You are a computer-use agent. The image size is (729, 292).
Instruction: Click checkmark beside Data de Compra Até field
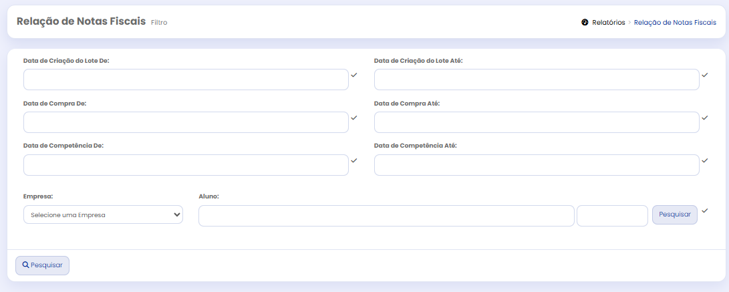click(x=705, y=118)
